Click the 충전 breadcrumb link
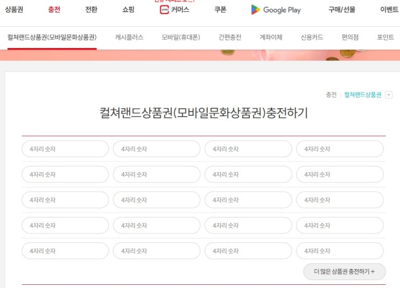Screen dimensions: 400x288 click(x=332, y=95)
